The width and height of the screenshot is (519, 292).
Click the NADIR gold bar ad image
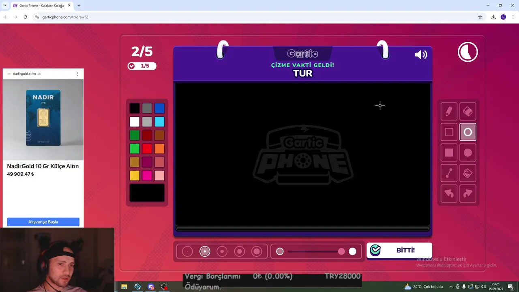coord(43,120)
